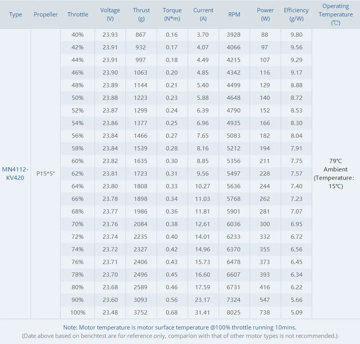Screen dimensions: 360x344
Task: Click the motor temperature note text
Action: pos(180,328)
